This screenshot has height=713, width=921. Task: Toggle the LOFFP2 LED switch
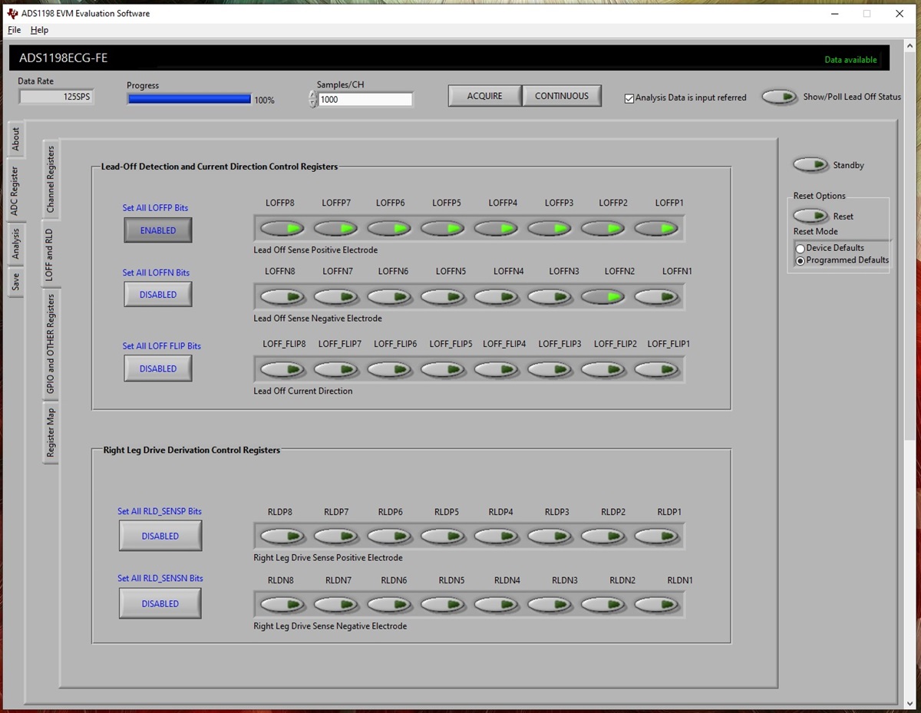(602, 228)
